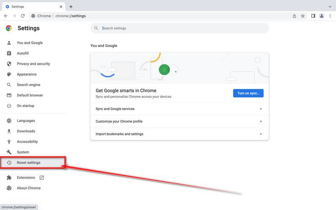The height and width of the screenshot is (210, 336).
Task: Open Downloads settings
Action: [26, 131]
